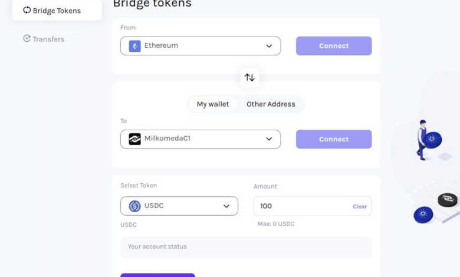This screenshot has height=277, width=460.
Task: Go to the Transfers tab
Action: point(48,39)
